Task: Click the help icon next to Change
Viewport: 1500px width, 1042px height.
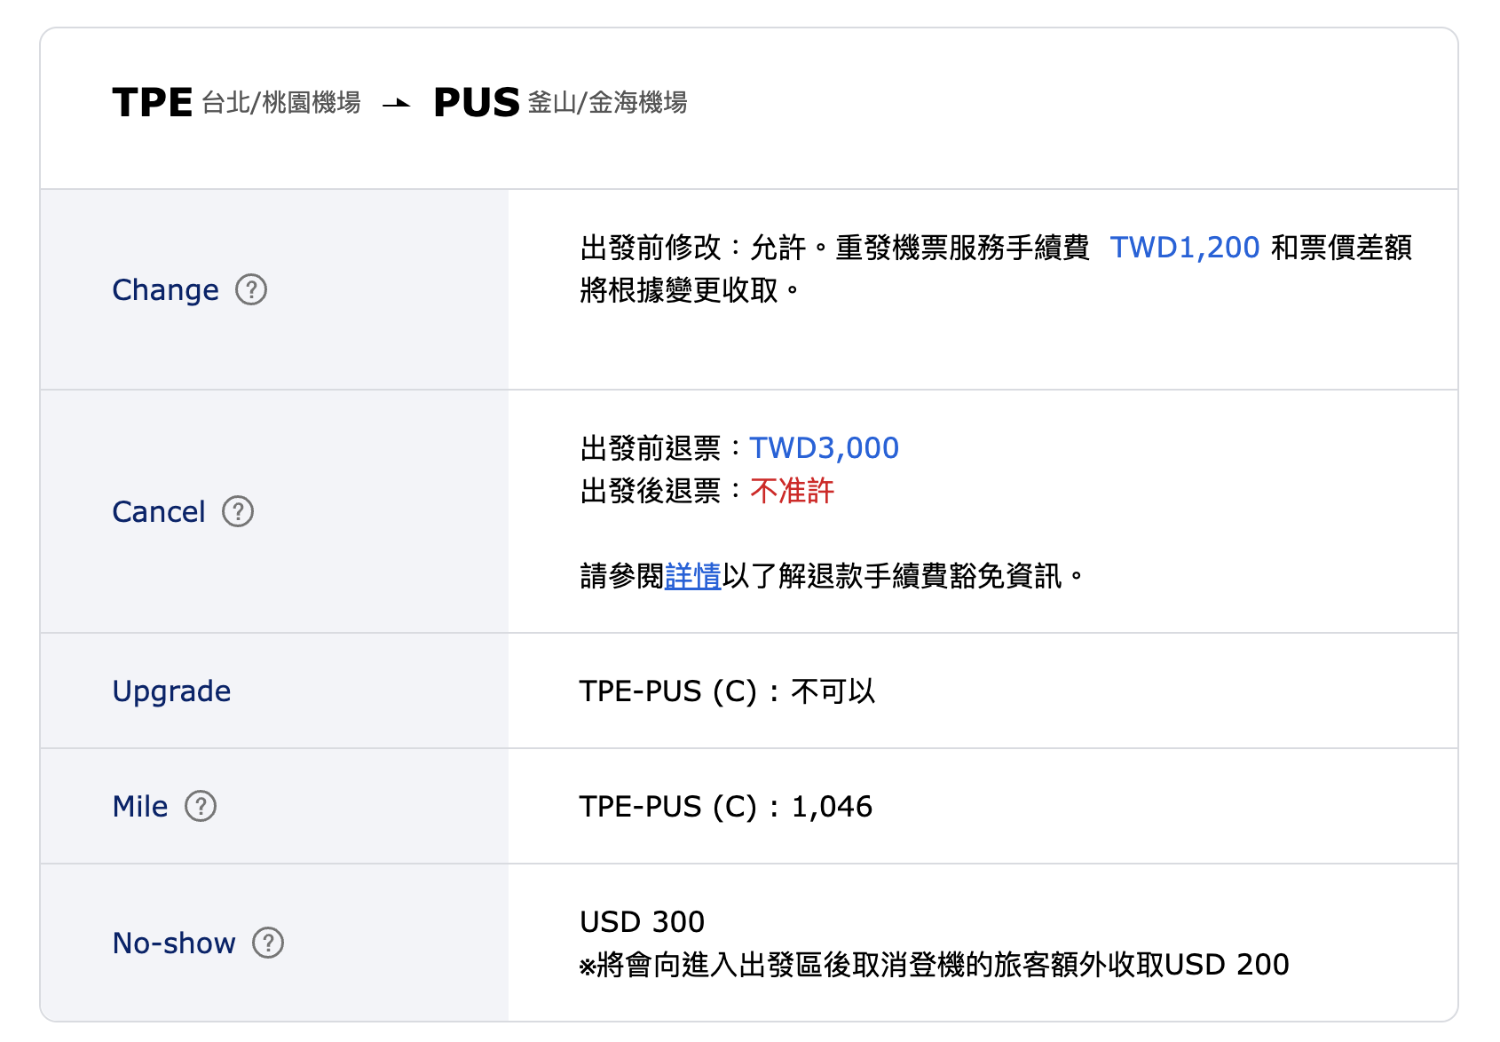Action: click(x=251, y=289)
